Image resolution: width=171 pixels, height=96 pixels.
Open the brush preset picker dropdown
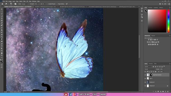13,4
